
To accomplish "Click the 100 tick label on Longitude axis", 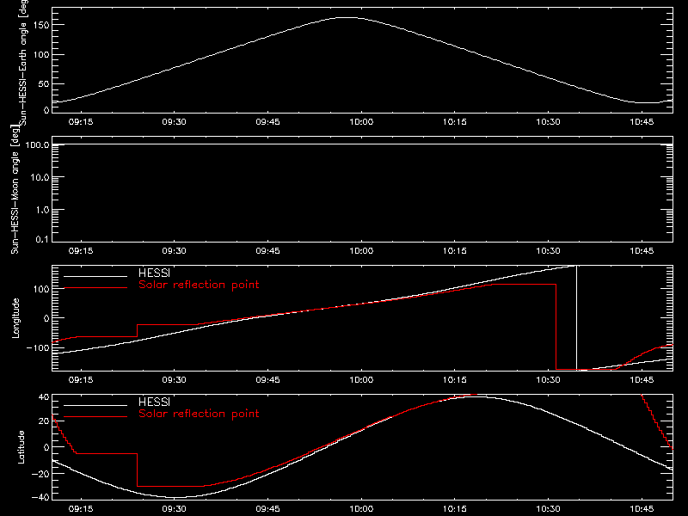I will (x=41, y=289).
